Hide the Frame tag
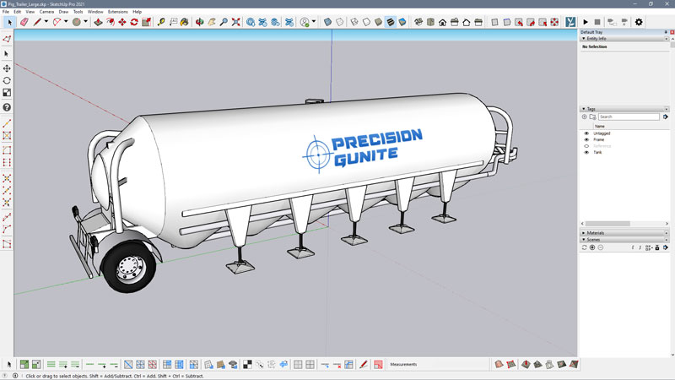The width and height of the screenshot is (675, 380). point(586,139)
